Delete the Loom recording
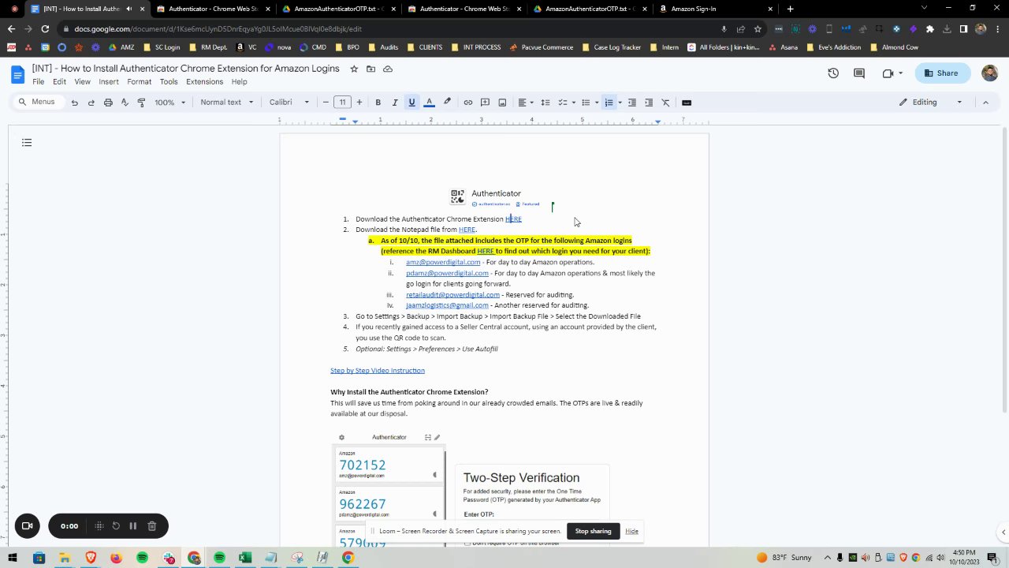This screenshot has width=1009, height=568. [x=152, y=526]
